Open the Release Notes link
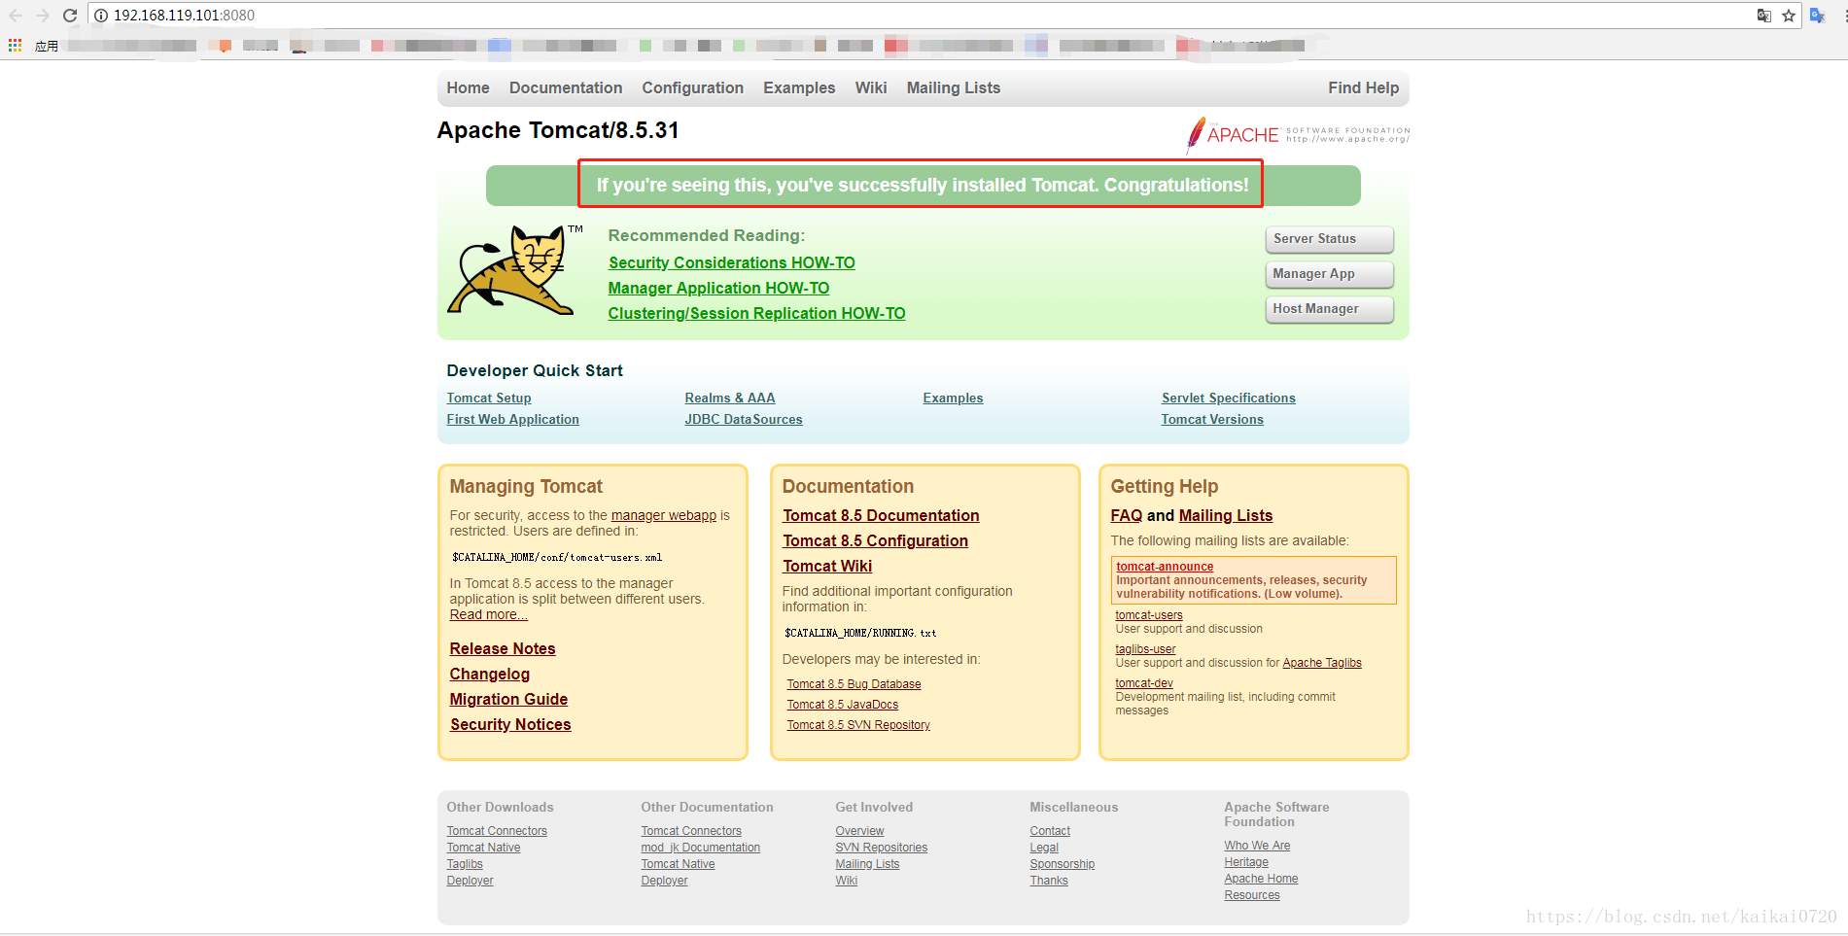1848x936 pixels. [503, 648]
